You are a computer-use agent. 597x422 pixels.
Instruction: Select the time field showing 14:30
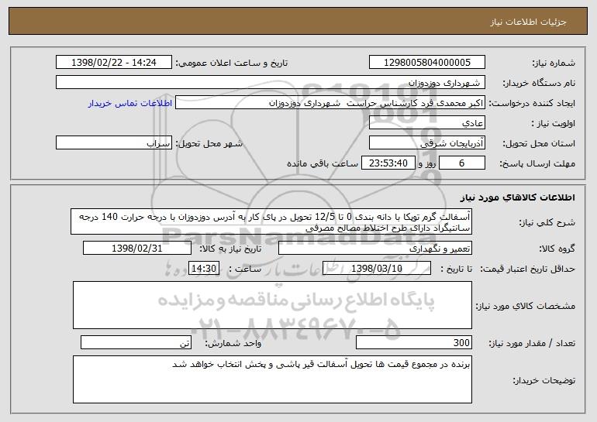[x=204, y=269]
